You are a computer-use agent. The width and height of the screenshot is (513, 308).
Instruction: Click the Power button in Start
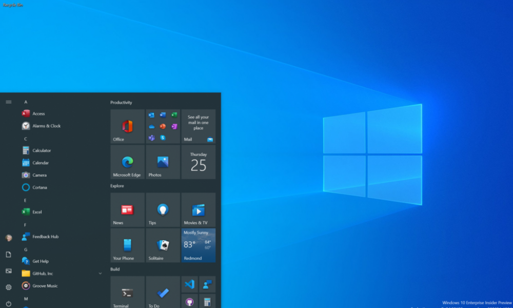[x=9, y=304]
